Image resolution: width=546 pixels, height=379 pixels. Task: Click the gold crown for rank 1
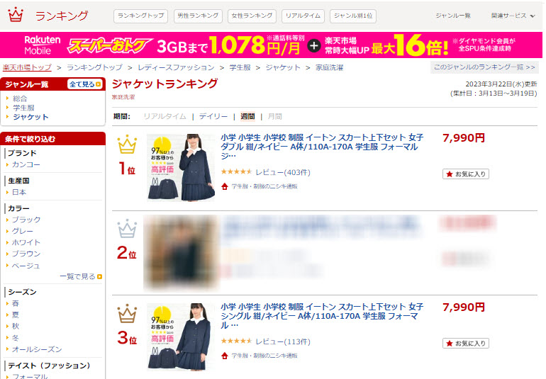click(x=127, y=144)
